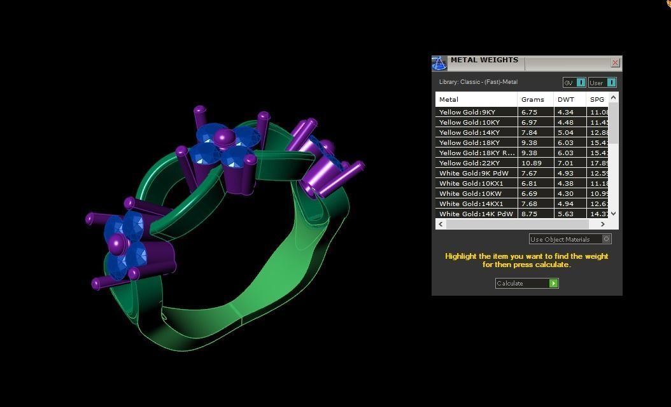Sort by the Metal column header
The width and height of the screenshot is (671, 407).
point(476,99)
